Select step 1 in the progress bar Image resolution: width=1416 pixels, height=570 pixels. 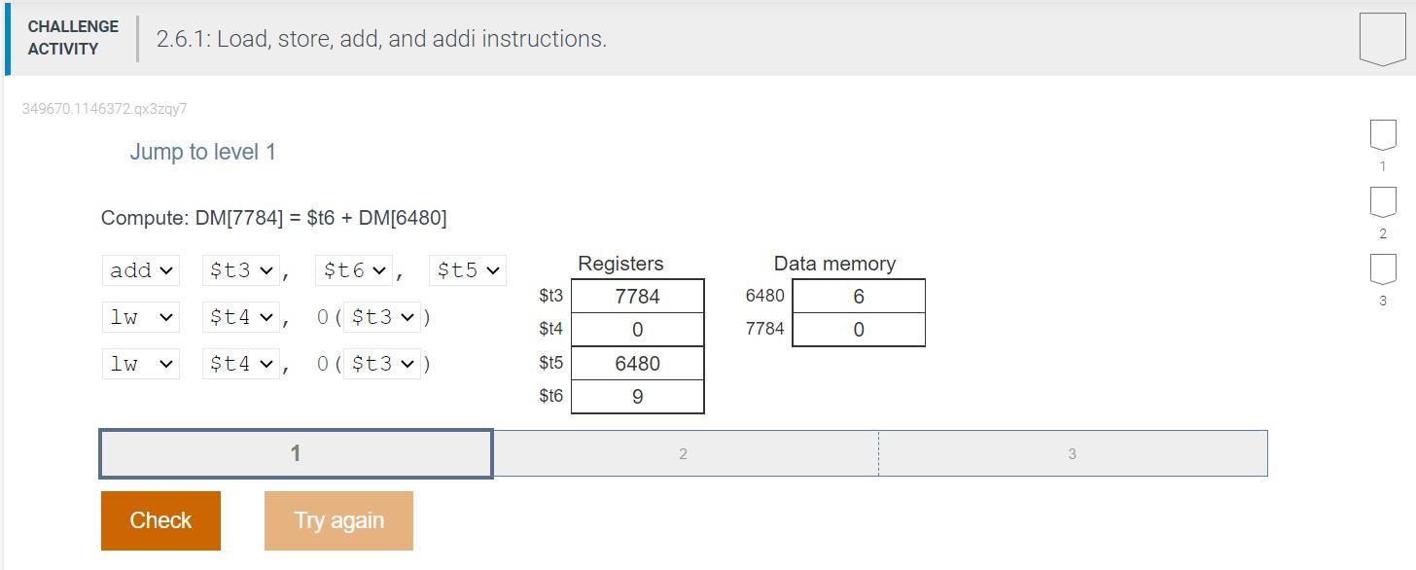295,452
